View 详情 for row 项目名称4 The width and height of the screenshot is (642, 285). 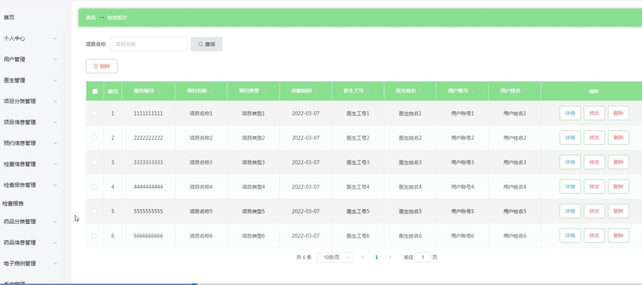570,187
